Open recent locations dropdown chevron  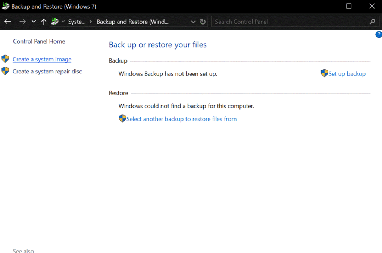tap(34, 22)
